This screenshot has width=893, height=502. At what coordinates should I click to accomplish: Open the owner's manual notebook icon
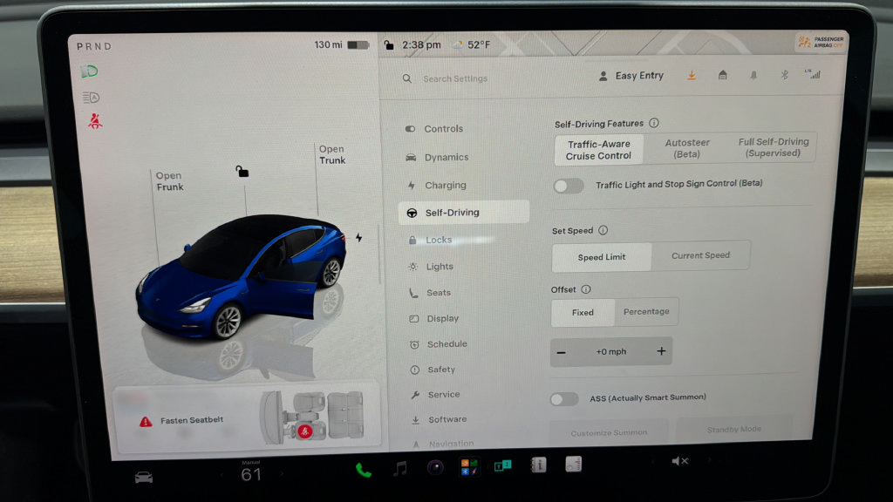(538, 465)
